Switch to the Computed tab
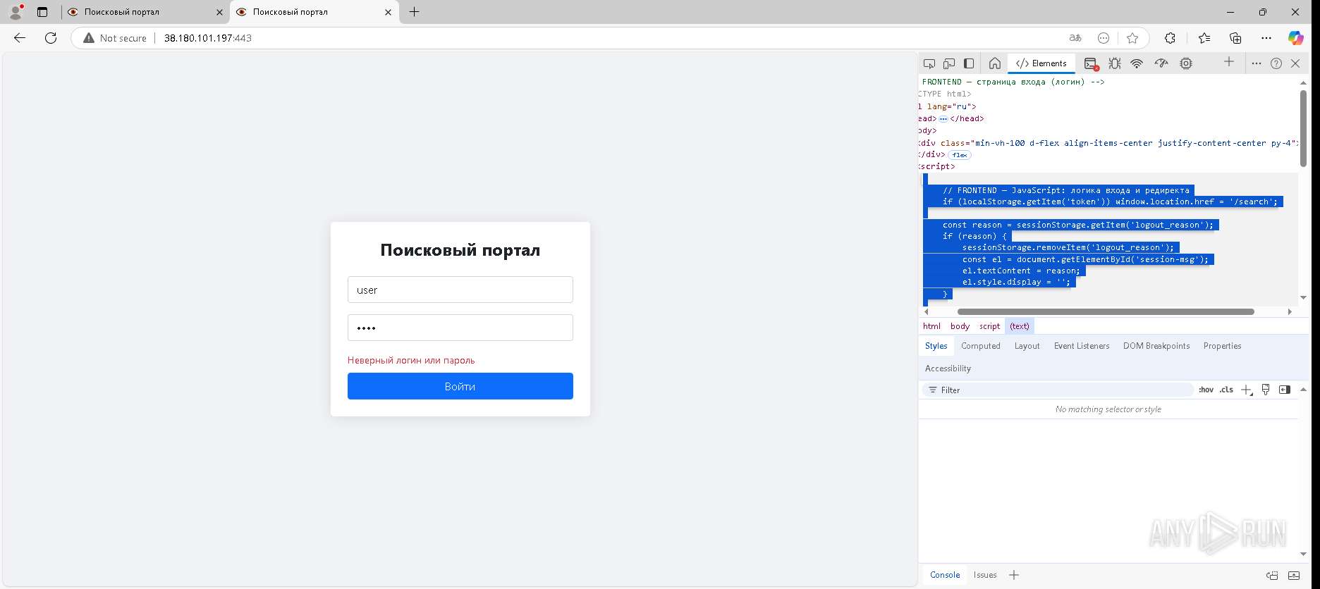This screenshot has width=1320, height=589. (x=980, y=346)
